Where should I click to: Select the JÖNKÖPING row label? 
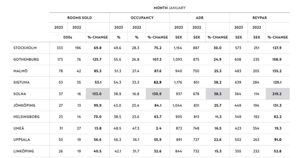point(24,105)
